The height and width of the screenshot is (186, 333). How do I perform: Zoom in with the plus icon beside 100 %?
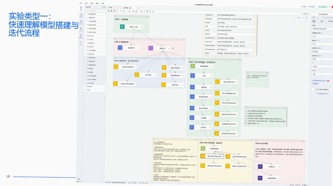coord(303,18)
